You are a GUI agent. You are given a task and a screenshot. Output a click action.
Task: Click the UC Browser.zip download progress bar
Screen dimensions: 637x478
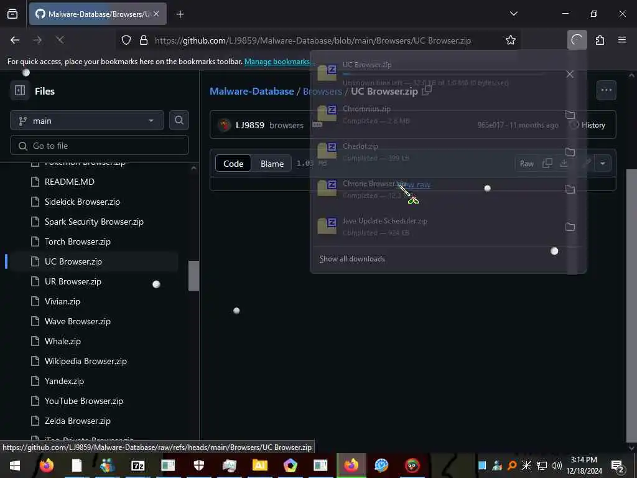pyautogui.click(x=443, y=74)
